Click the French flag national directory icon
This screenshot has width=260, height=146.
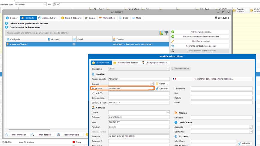[174, 79]
